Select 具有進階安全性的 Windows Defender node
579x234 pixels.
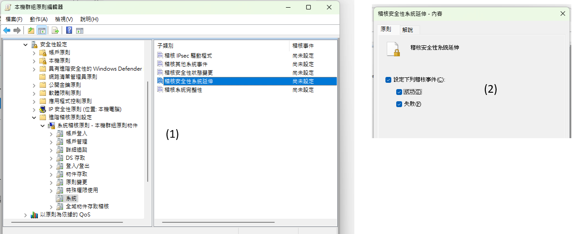tap(95, 68)
